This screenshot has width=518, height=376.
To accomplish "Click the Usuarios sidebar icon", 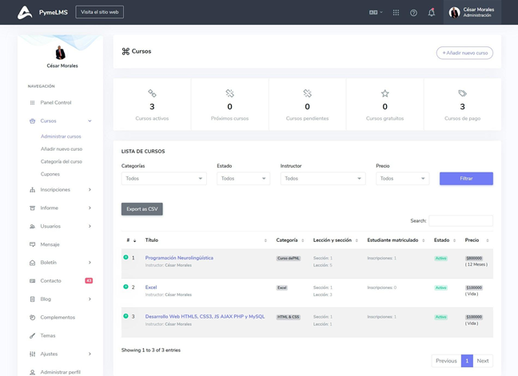I will (x=32, y=226).
